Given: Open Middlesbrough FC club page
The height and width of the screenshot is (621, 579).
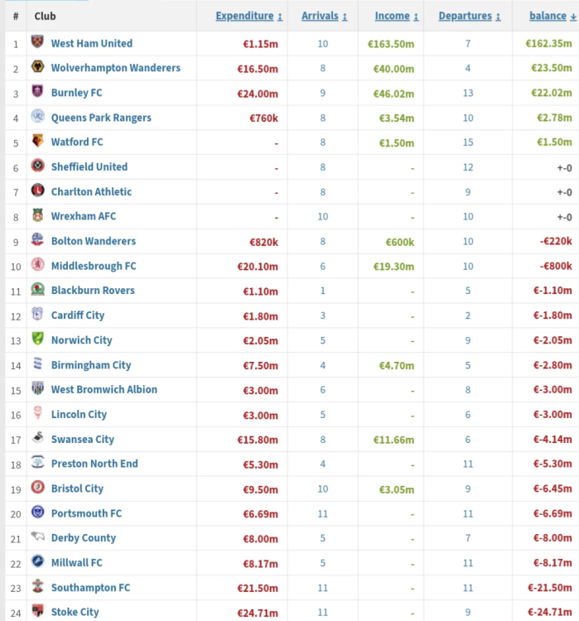Looking at the screenshot, I should pos(94,266).
